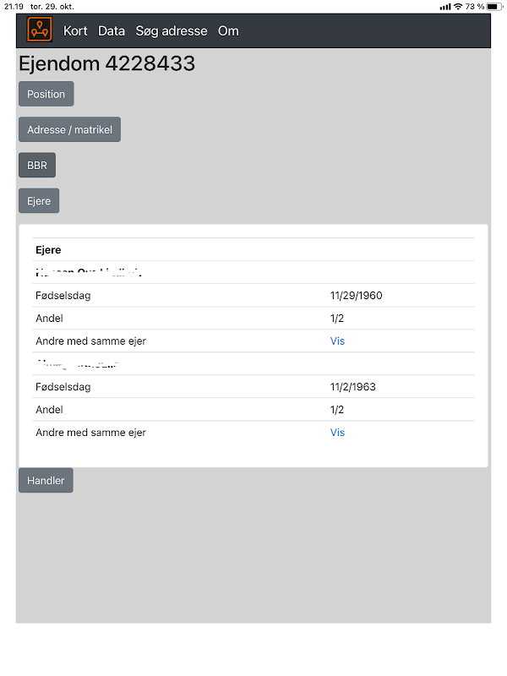Screen dimensions: 507x676
Task: Expand the Position section
Action: tap(46, 94)
